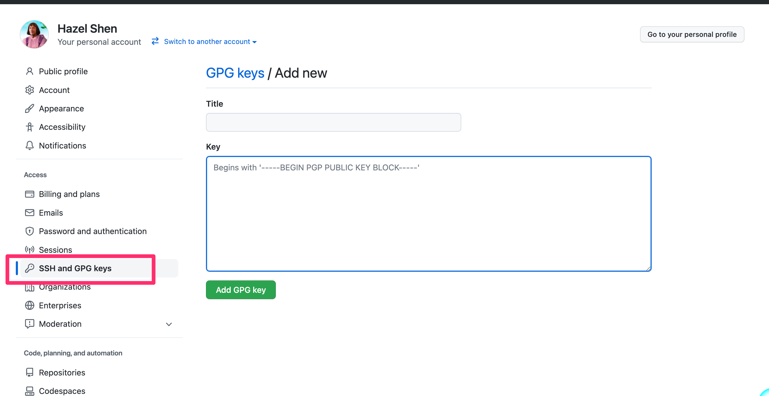Open Password and authentication
The height and width of the screenshot is (396, 769).
pos(99,231)
